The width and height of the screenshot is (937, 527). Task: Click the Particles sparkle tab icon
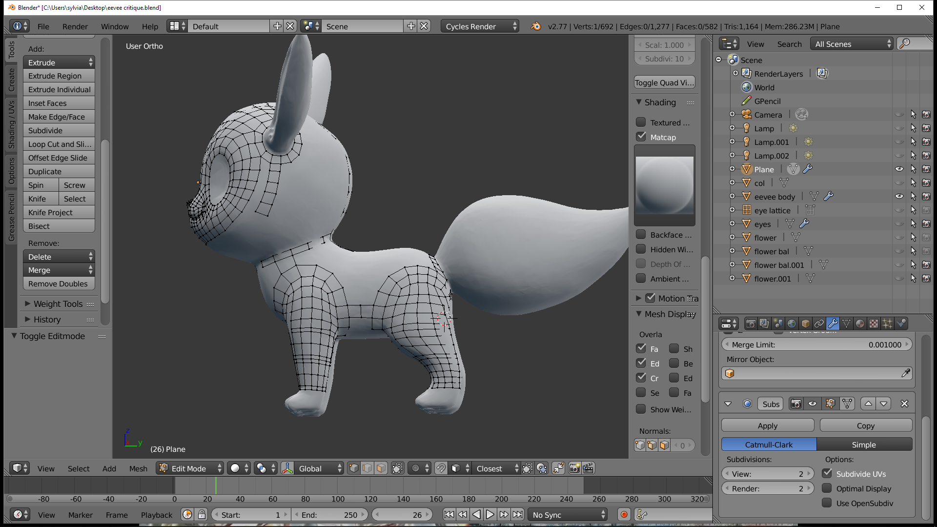point(887,324)
